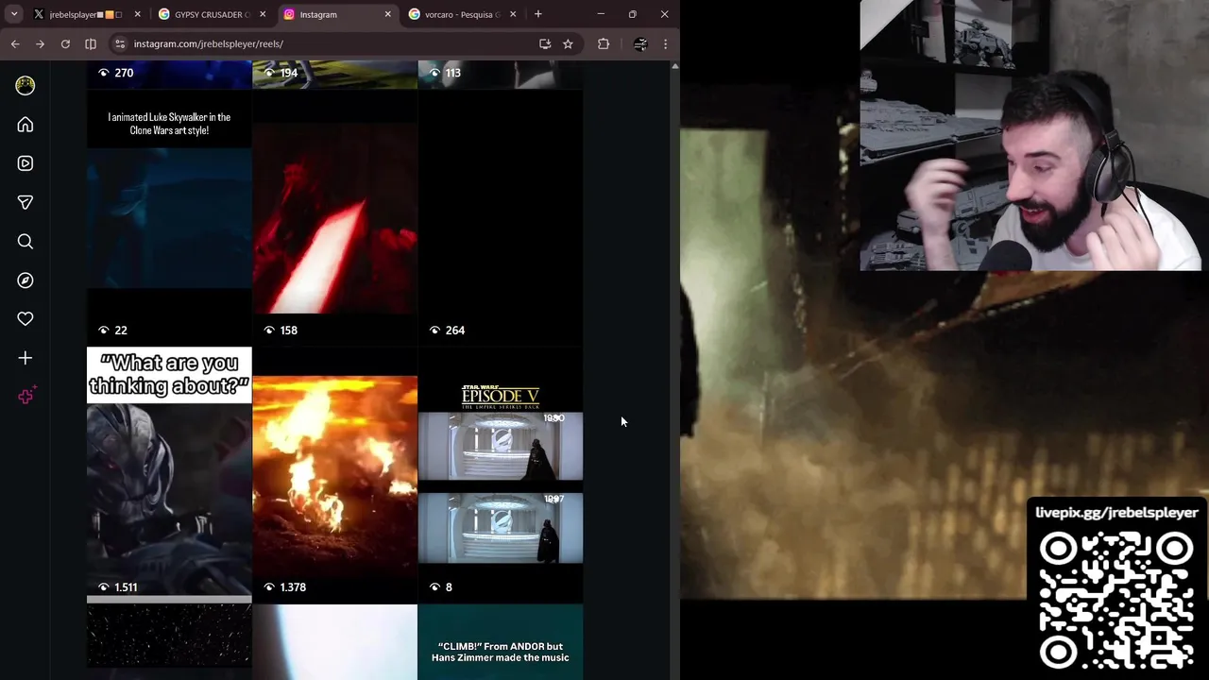Click the pink sparkle plus icon in sidebar
1209x680 pixels.
(26, 397)
